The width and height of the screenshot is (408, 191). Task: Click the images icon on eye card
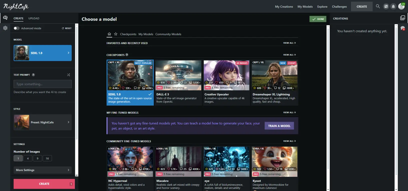(x=238, y=169)
